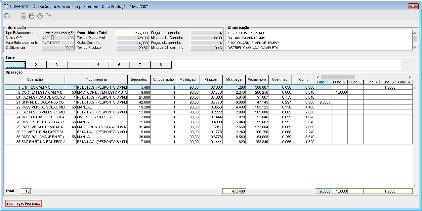The image size is (422, 211).
Task: Choose Time tab 5
Action: click(98, 65)
